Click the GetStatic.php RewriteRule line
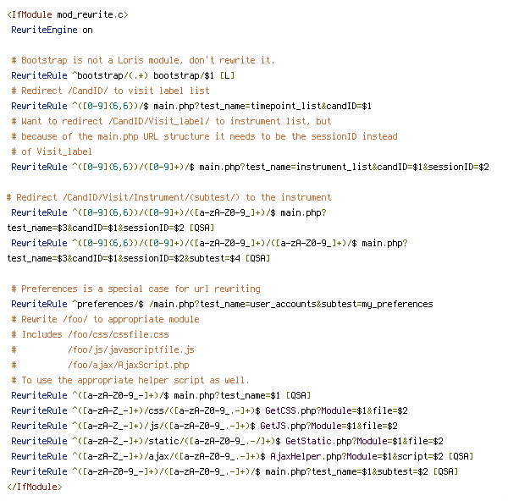The width and height of the screenshot is (508, 501). tap(227, 441)
